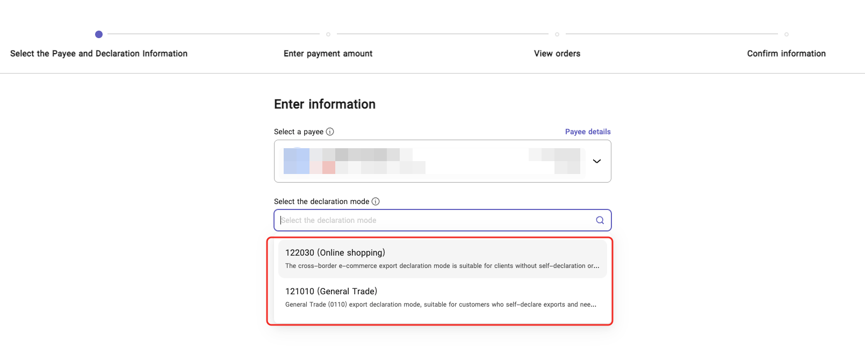Click the step dot above View orders
Image resolution: width=865 pixels, height=348 pixels.
click(557, 34)
